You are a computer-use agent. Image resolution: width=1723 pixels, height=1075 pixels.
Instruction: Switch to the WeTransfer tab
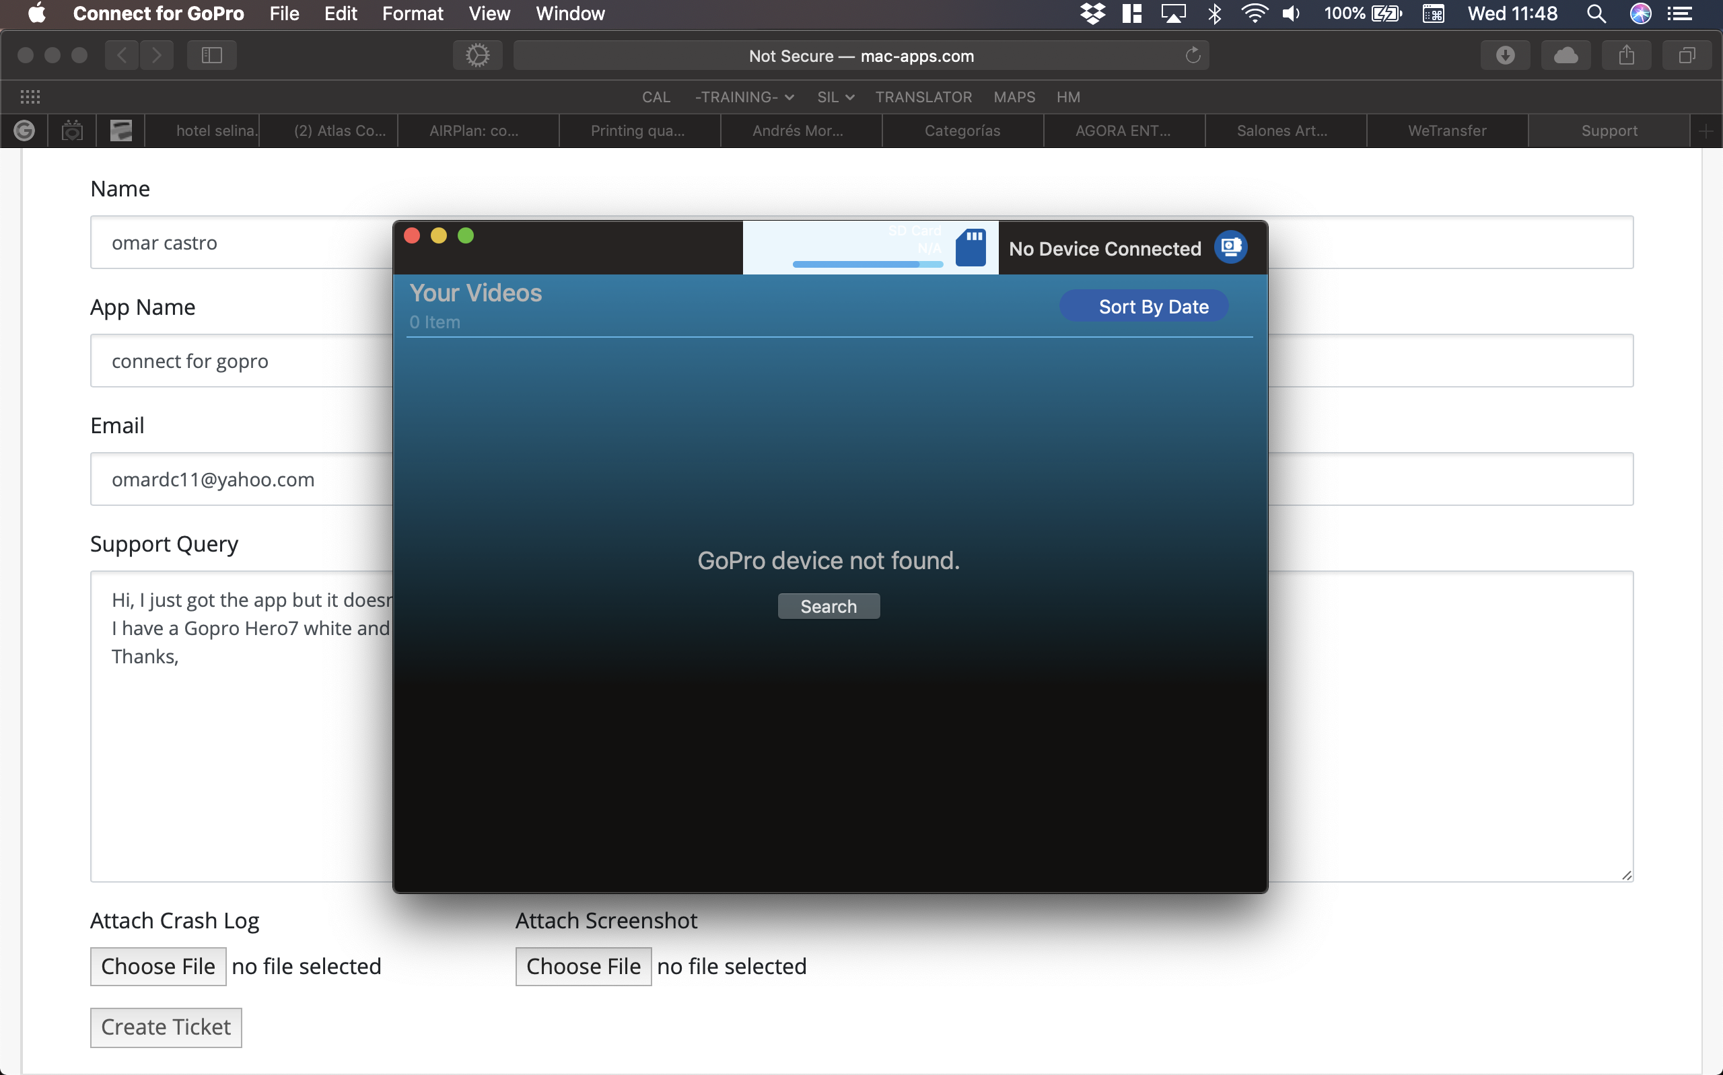point(1447,131)
